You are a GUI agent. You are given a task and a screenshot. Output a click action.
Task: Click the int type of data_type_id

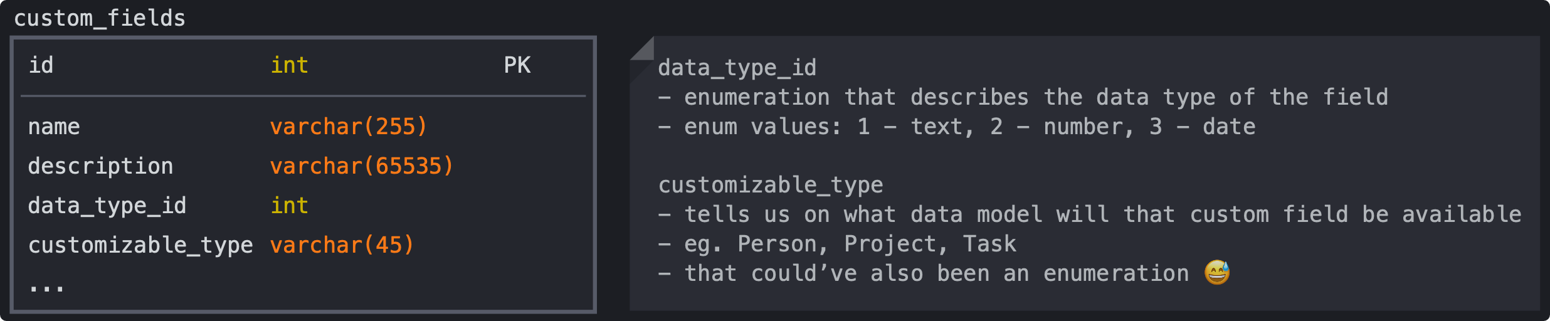pyautogui.click(x=289, y=206)
